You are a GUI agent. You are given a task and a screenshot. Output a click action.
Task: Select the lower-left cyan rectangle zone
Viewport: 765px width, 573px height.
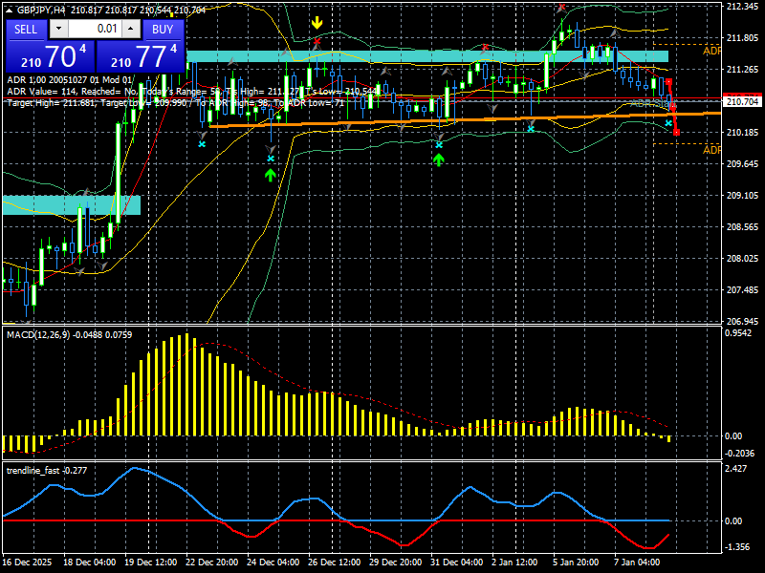point(72,205)
